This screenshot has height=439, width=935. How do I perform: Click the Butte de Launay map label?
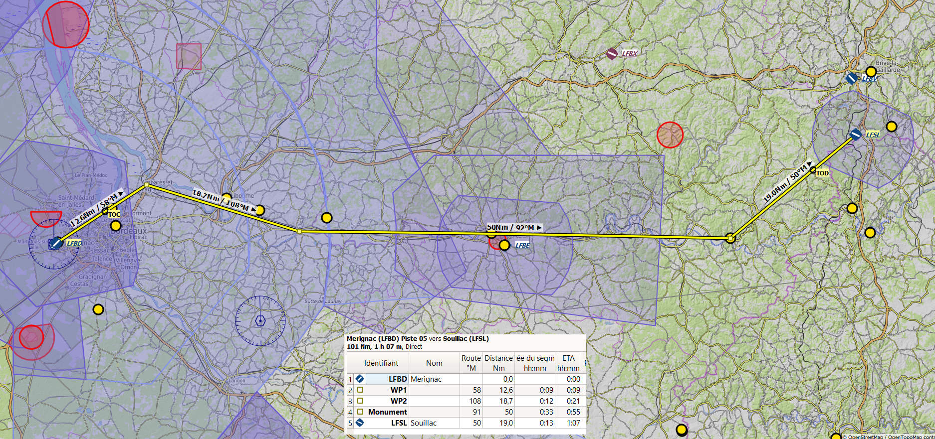[x=323, y=301]
